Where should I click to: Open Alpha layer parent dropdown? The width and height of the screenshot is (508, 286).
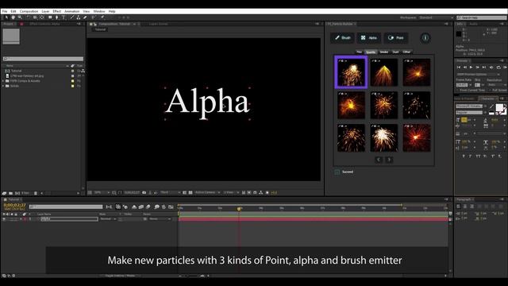pos(160,219)
